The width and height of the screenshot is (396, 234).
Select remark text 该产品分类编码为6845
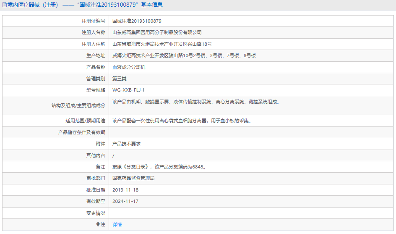(x=180, y=167)
